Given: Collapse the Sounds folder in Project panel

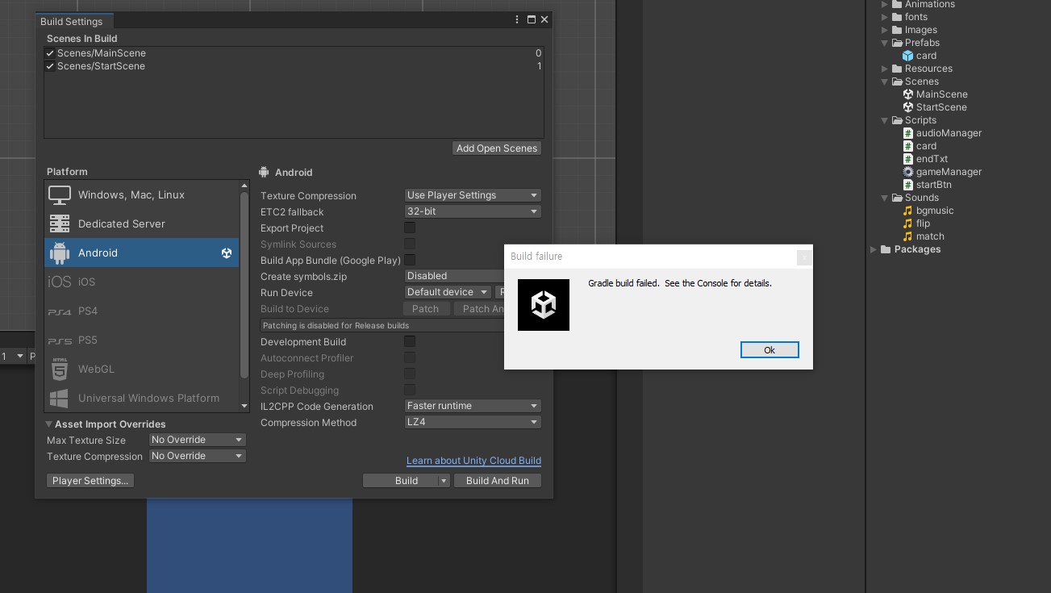Looking at the screenshot, I should [x=885, y=198].
